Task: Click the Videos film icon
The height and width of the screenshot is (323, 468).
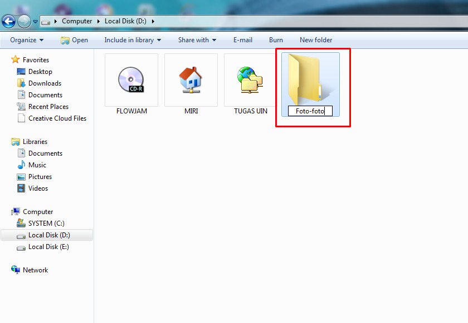Action: (21, 188)
